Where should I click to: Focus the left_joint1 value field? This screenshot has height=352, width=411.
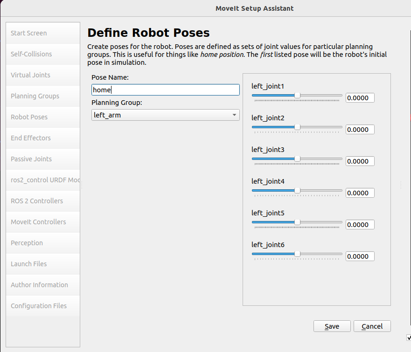click(360, 98)
